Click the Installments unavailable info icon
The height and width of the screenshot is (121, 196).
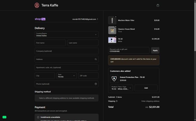coord(38,117)
